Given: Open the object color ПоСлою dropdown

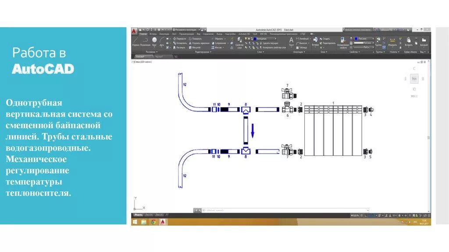Looking at the screenshot, I should click(364, 39).
